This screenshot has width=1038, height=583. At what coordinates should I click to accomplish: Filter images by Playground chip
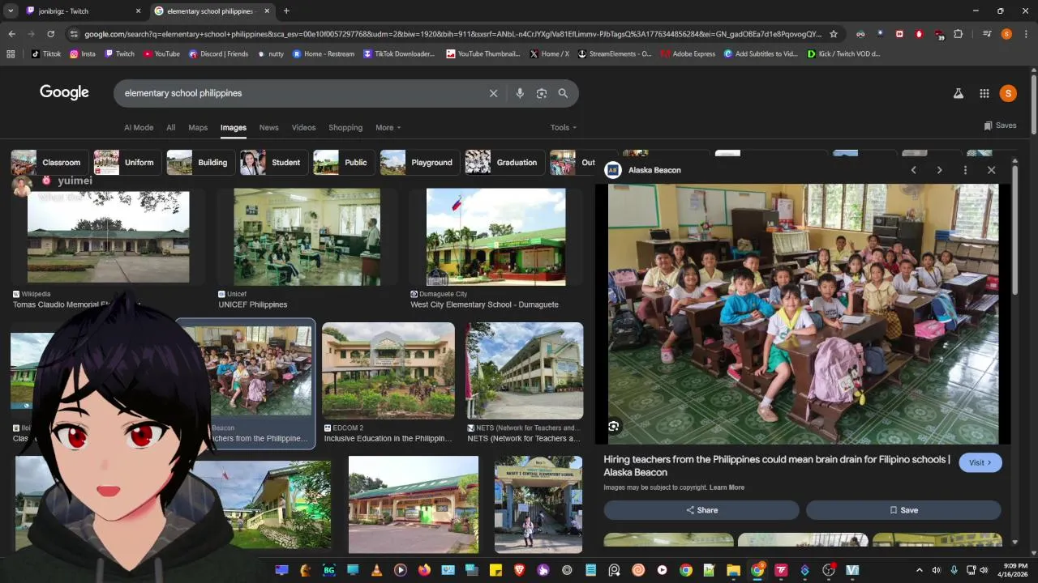[418, 162]
